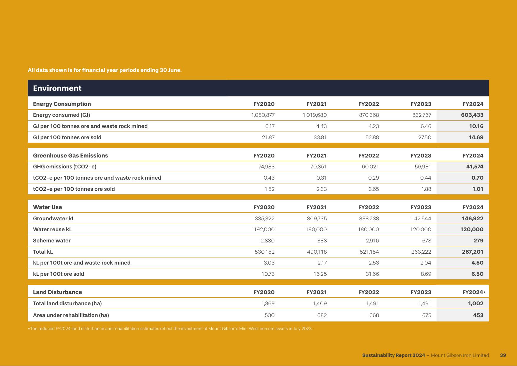Select the 'Water reuse kL' row label
517x366 pixels.
point(52,229)
